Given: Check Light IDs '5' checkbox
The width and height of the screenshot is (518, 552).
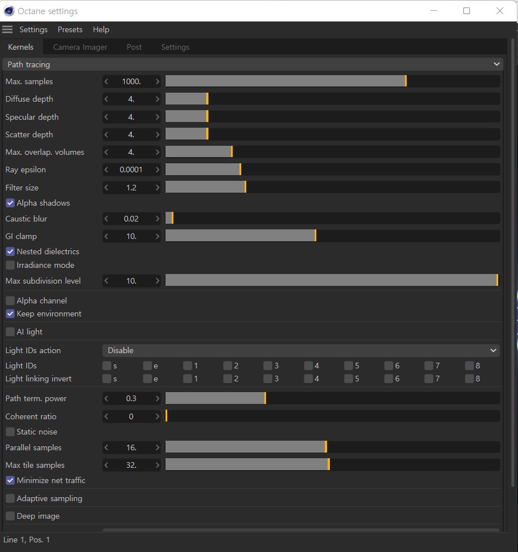Looking at the screenshot, I should [349, 366].
